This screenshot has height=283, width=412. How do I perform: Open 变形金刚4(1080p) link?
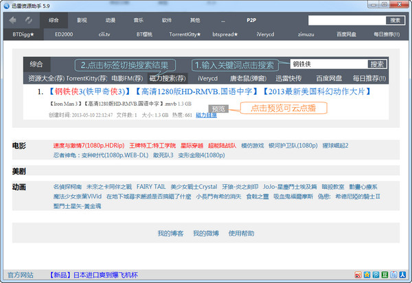click(201, 155)
